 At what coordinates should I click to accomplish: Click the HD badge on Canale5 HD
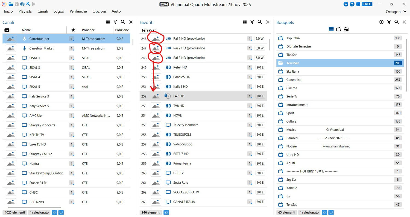pos(168,77)
